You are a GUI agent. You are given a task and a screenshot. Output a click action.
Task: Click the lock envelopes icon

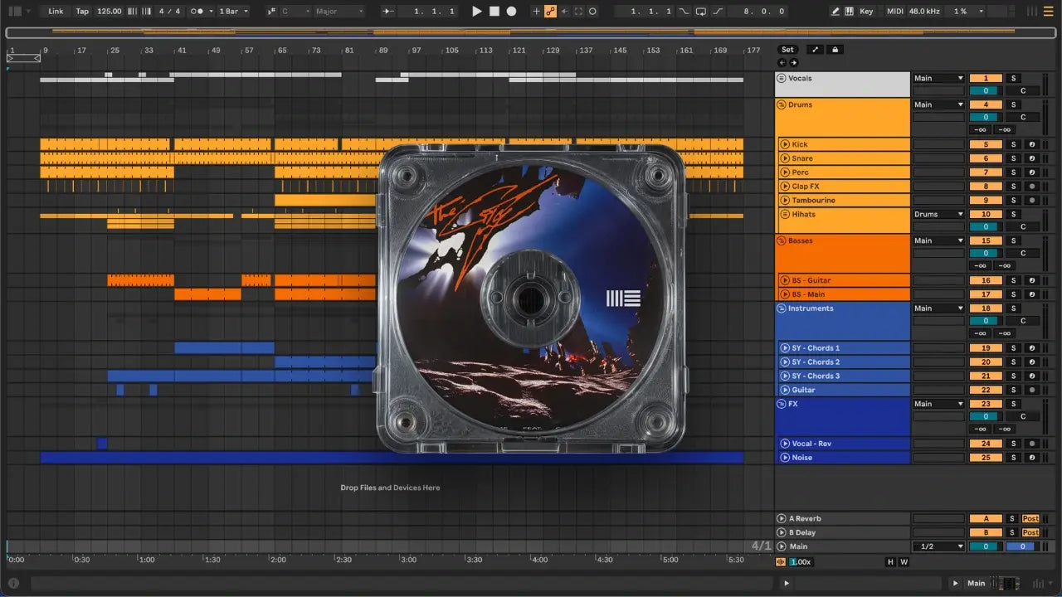tap(835, 50)
